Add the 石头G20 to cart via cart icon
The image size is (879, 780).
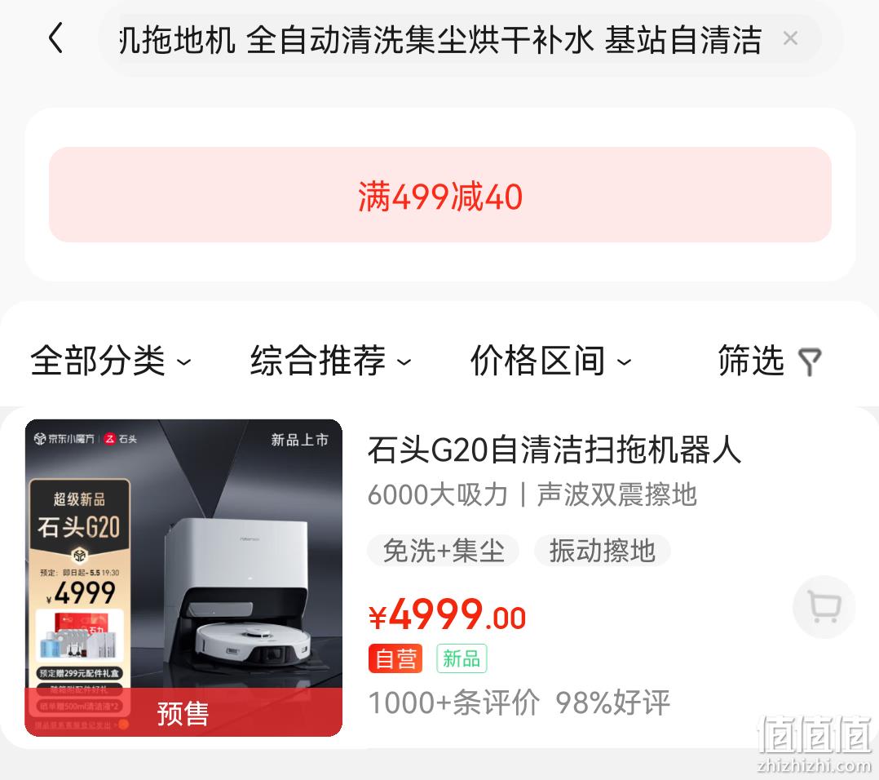tap(824, 607)
